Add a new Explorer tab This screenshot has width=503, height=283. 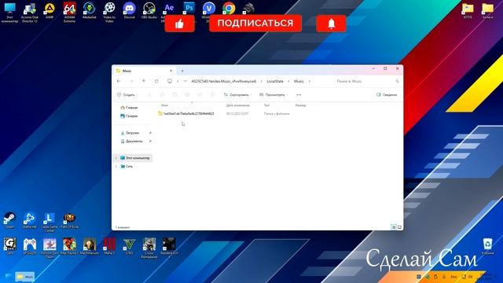point(182,71)
